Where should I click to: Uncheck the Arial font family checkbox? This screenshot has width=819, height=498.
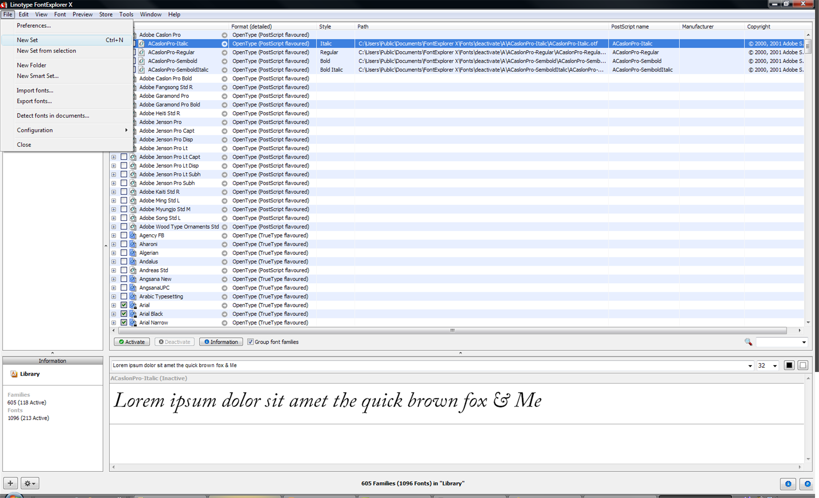pyautogui.click(x=124, y=305)
